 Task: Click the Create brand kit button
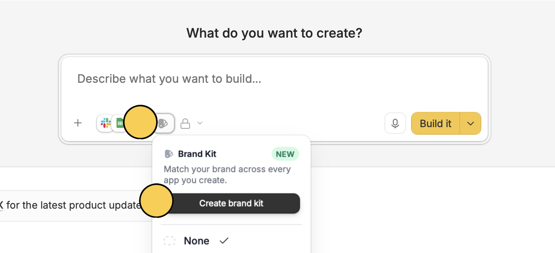coord(232,203)
